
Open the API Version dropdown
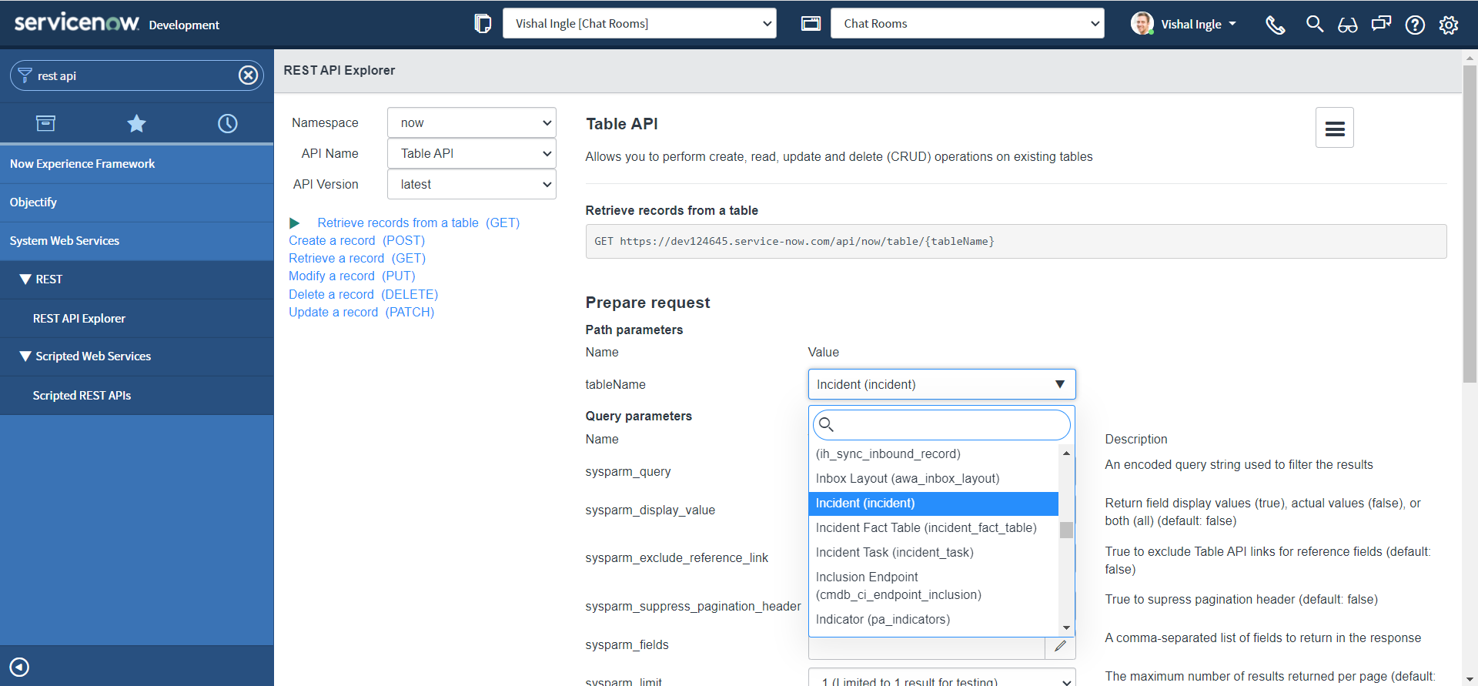click(472, 185)
